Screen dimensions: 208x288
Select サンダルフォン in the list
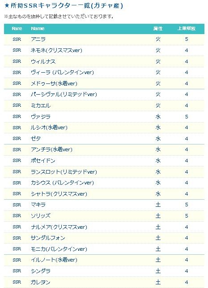coord(48,238)
